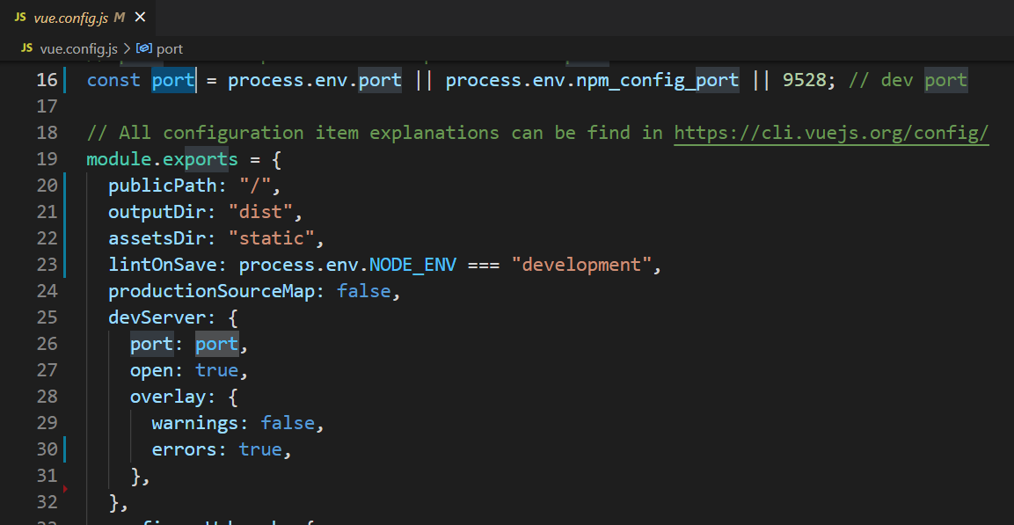Click the 'M' modified indicator in the tab
This screenshot has height=525, width=1014.
pyautogui.click(x=119, y=18)
